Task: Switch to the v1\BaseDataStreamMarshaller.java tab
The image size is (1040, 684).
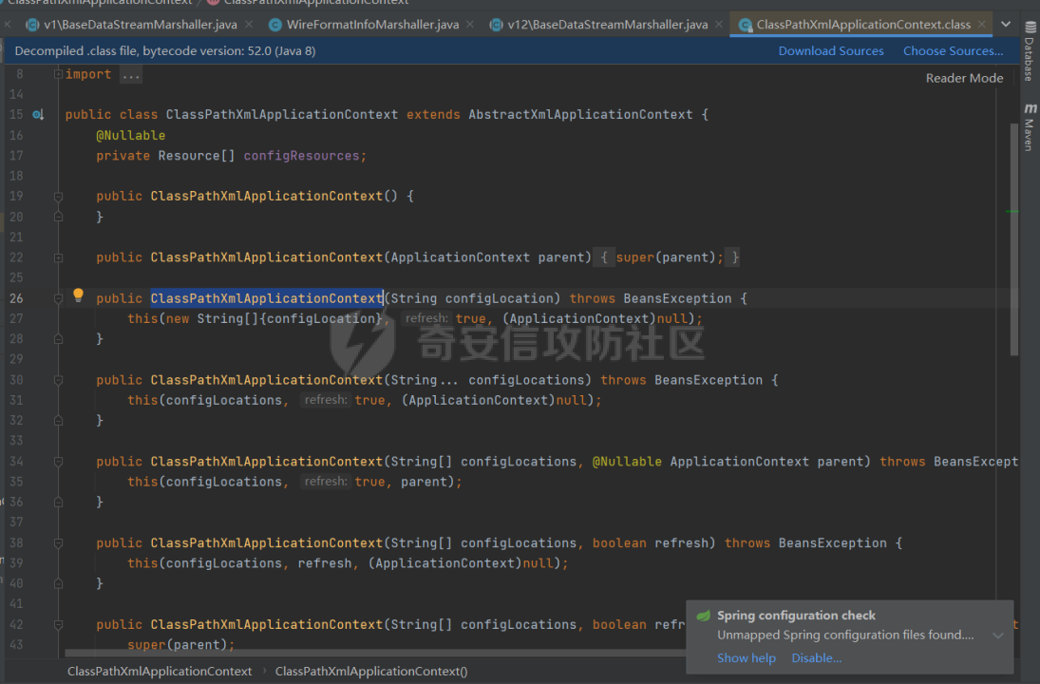Action: [140, 25]
